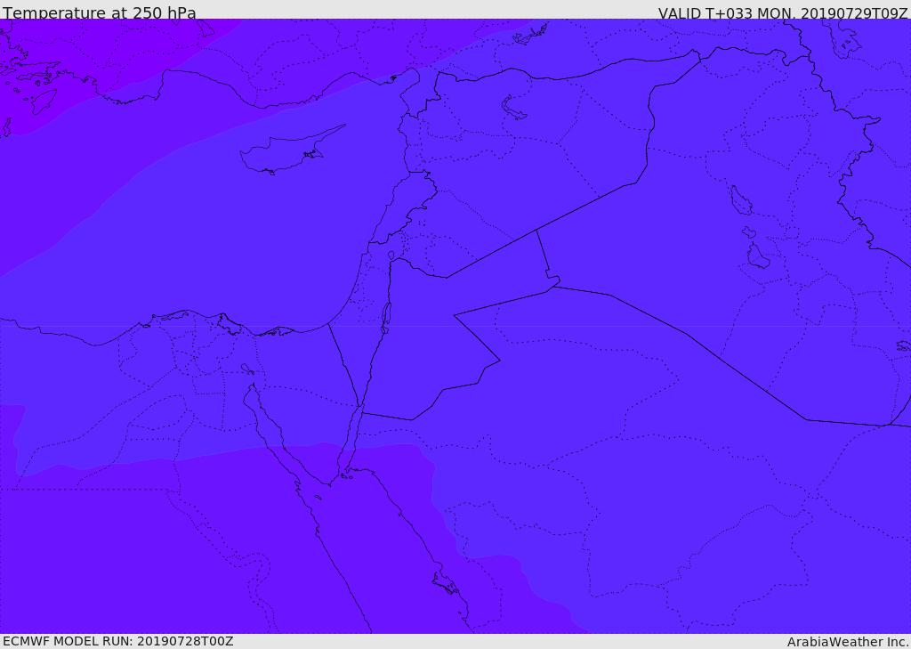Click the 'Temperature at 250 hPa' title
Image resolution: width=911 pixels, height=649 pixels.
point(100,12)
